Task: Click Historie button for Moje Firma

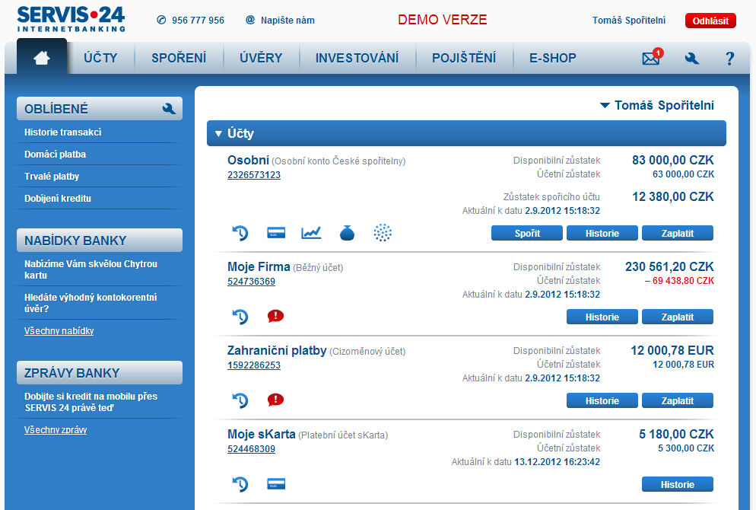Action: [x=602, y=317]
